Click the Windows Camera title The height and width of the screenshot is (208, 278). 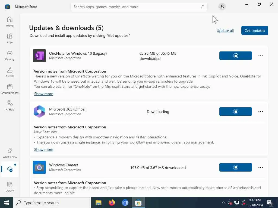pos(64,165)
